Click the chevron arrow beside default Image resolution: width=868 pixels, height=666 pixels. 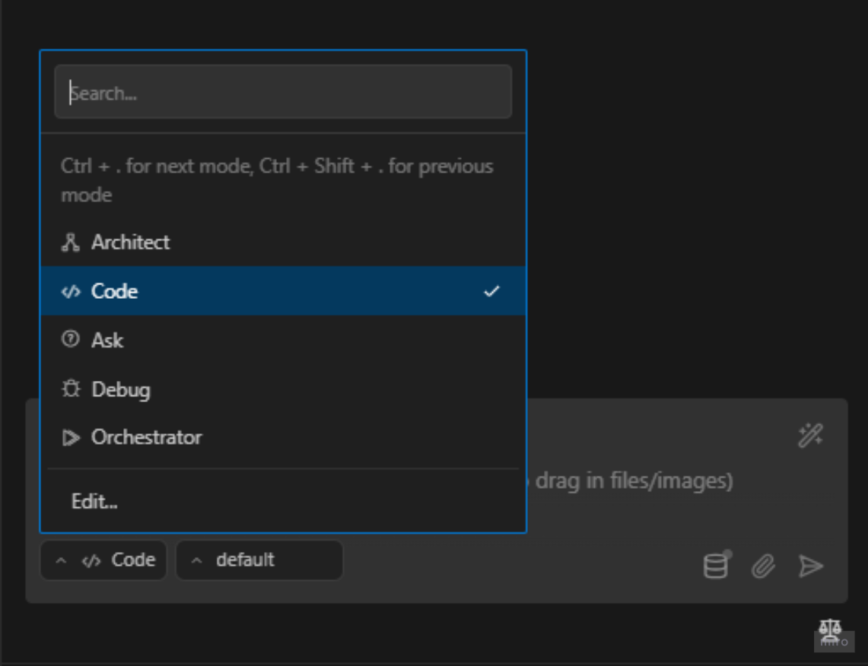197,560
